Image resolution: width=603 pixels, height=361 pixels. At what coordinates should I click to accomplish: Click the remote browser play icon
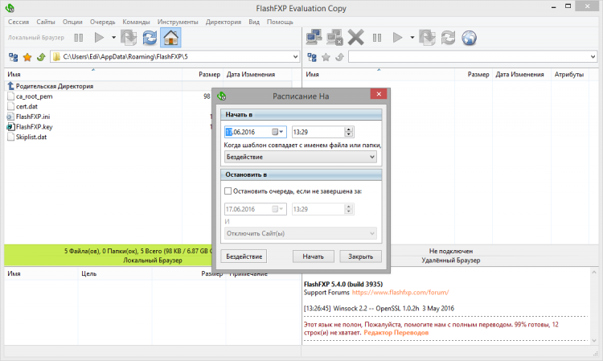(397, 38)
